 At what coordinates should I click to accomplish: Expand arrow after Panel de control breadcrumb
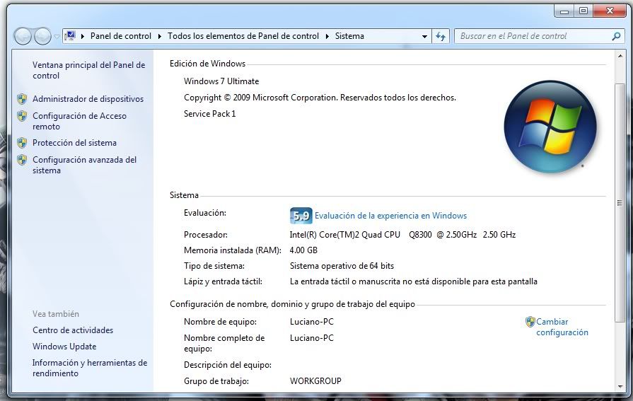[x=159, y=36]
